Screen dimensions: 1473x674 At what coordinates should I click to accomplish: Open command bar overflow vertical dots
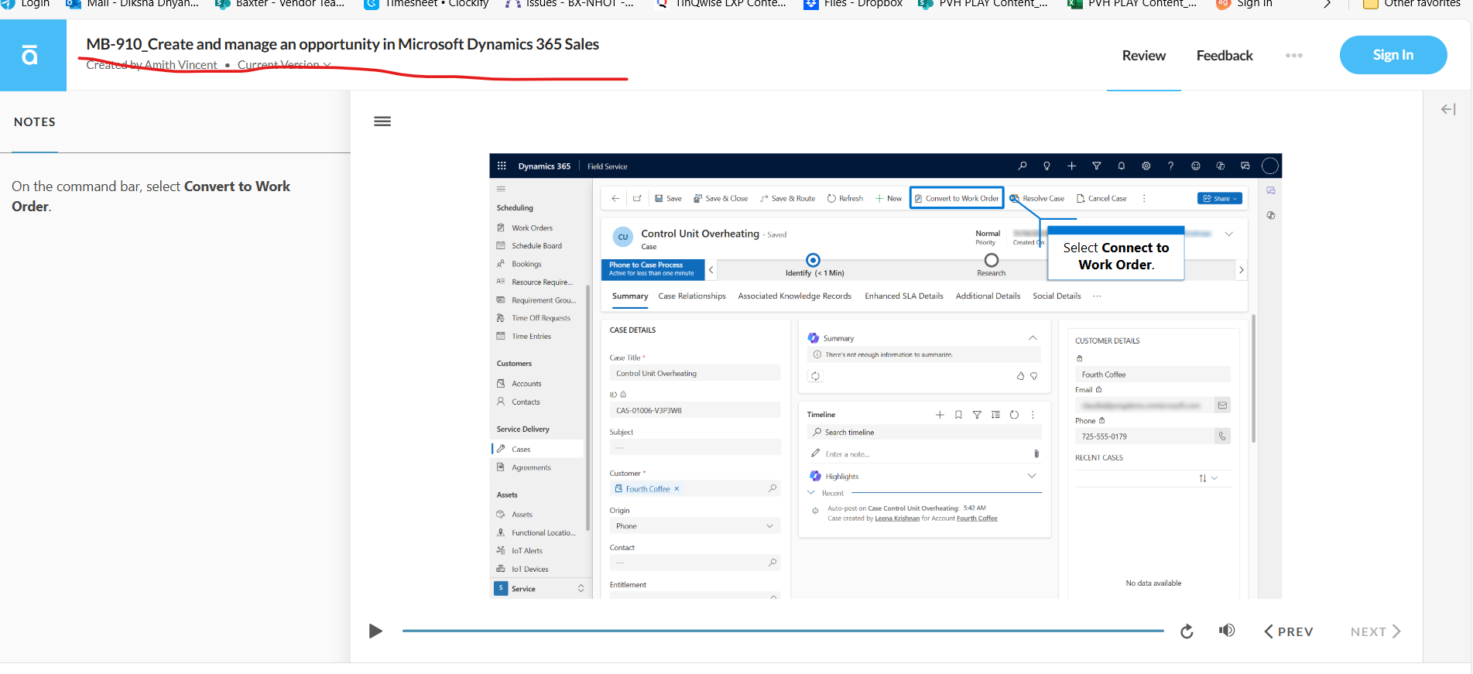coord(1144,198)
